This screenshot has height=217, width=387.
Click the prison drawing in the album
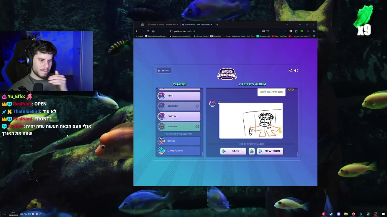[x=251, y=121]
